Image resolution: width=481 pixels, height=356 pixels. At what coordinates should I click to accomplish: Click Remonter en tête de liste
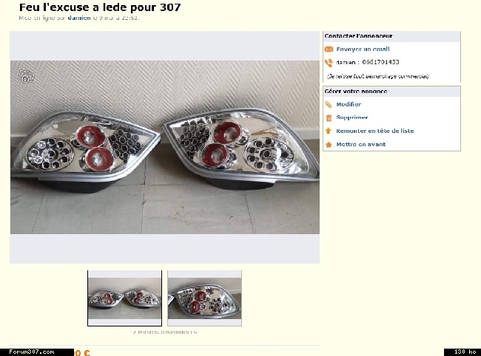pos(375,131)
